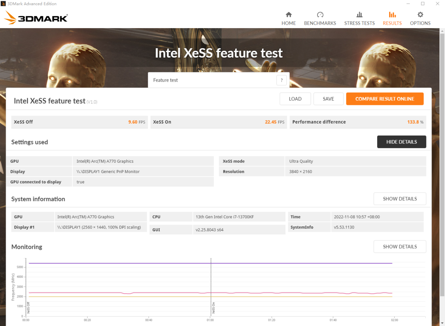Click the 3DMark logo in header

[x=36, y=18]
